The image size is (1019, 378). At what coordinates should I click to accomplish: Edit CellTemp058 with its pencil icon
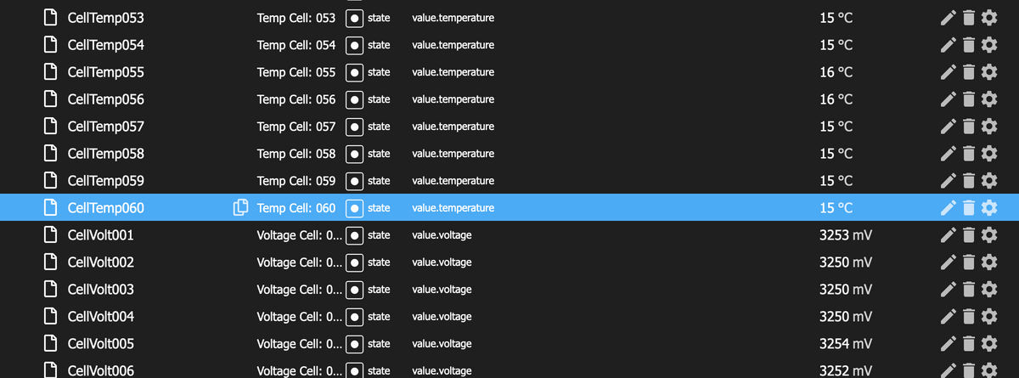point(949,154)
